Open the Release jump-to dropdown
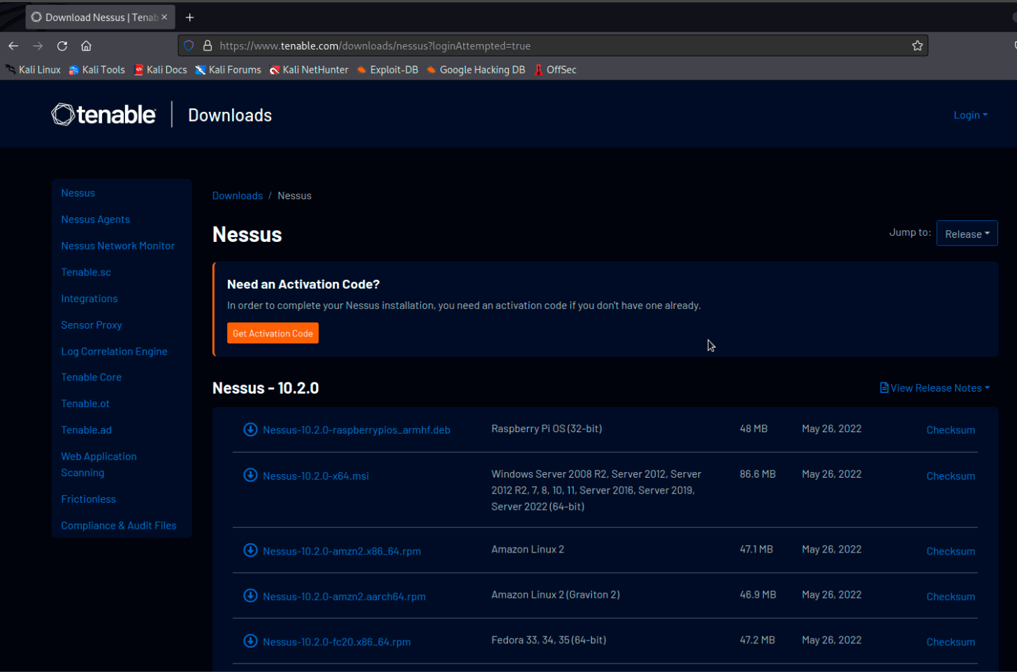The width and height of the screenshot is (1017, 672). click(967, 234)
